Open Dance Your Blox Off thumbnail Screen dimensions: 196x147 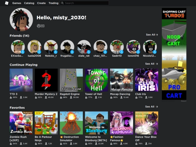click(x=147, y=123)
